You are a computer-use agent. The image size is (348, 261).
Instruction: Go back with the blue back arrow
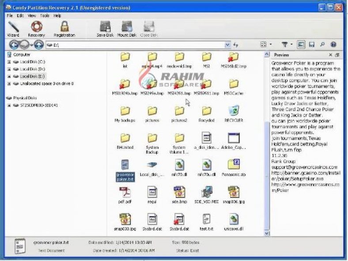pos(14,45)
